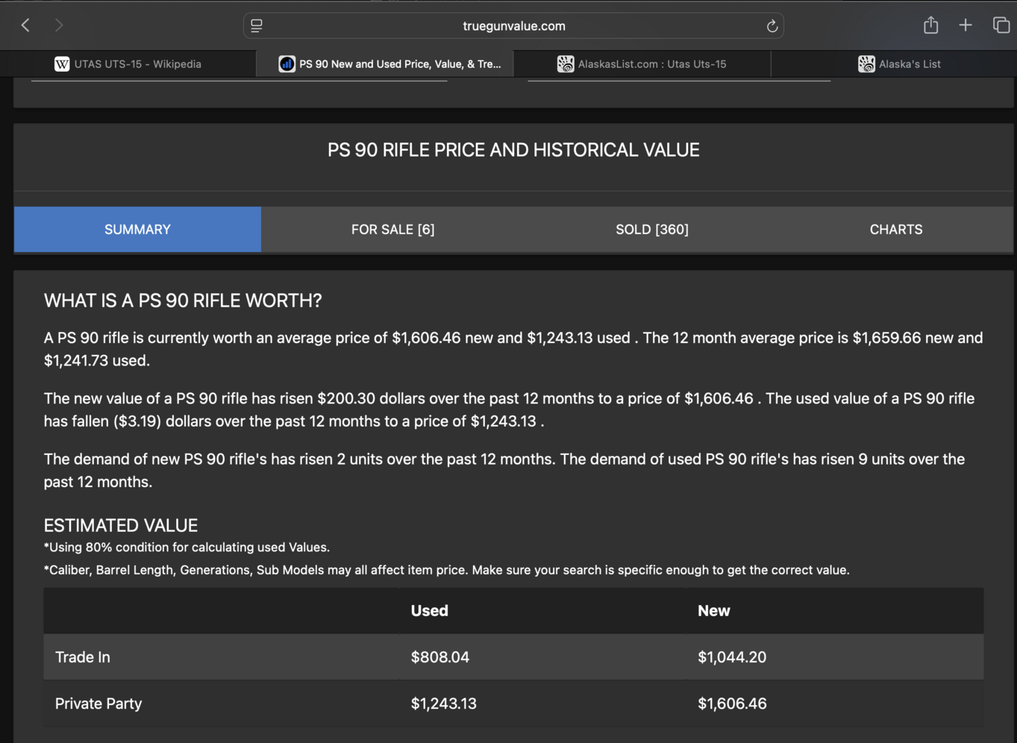1017x743 pixels.
Task: Select the SUMMARY section tab
Action: pos(137,230)
